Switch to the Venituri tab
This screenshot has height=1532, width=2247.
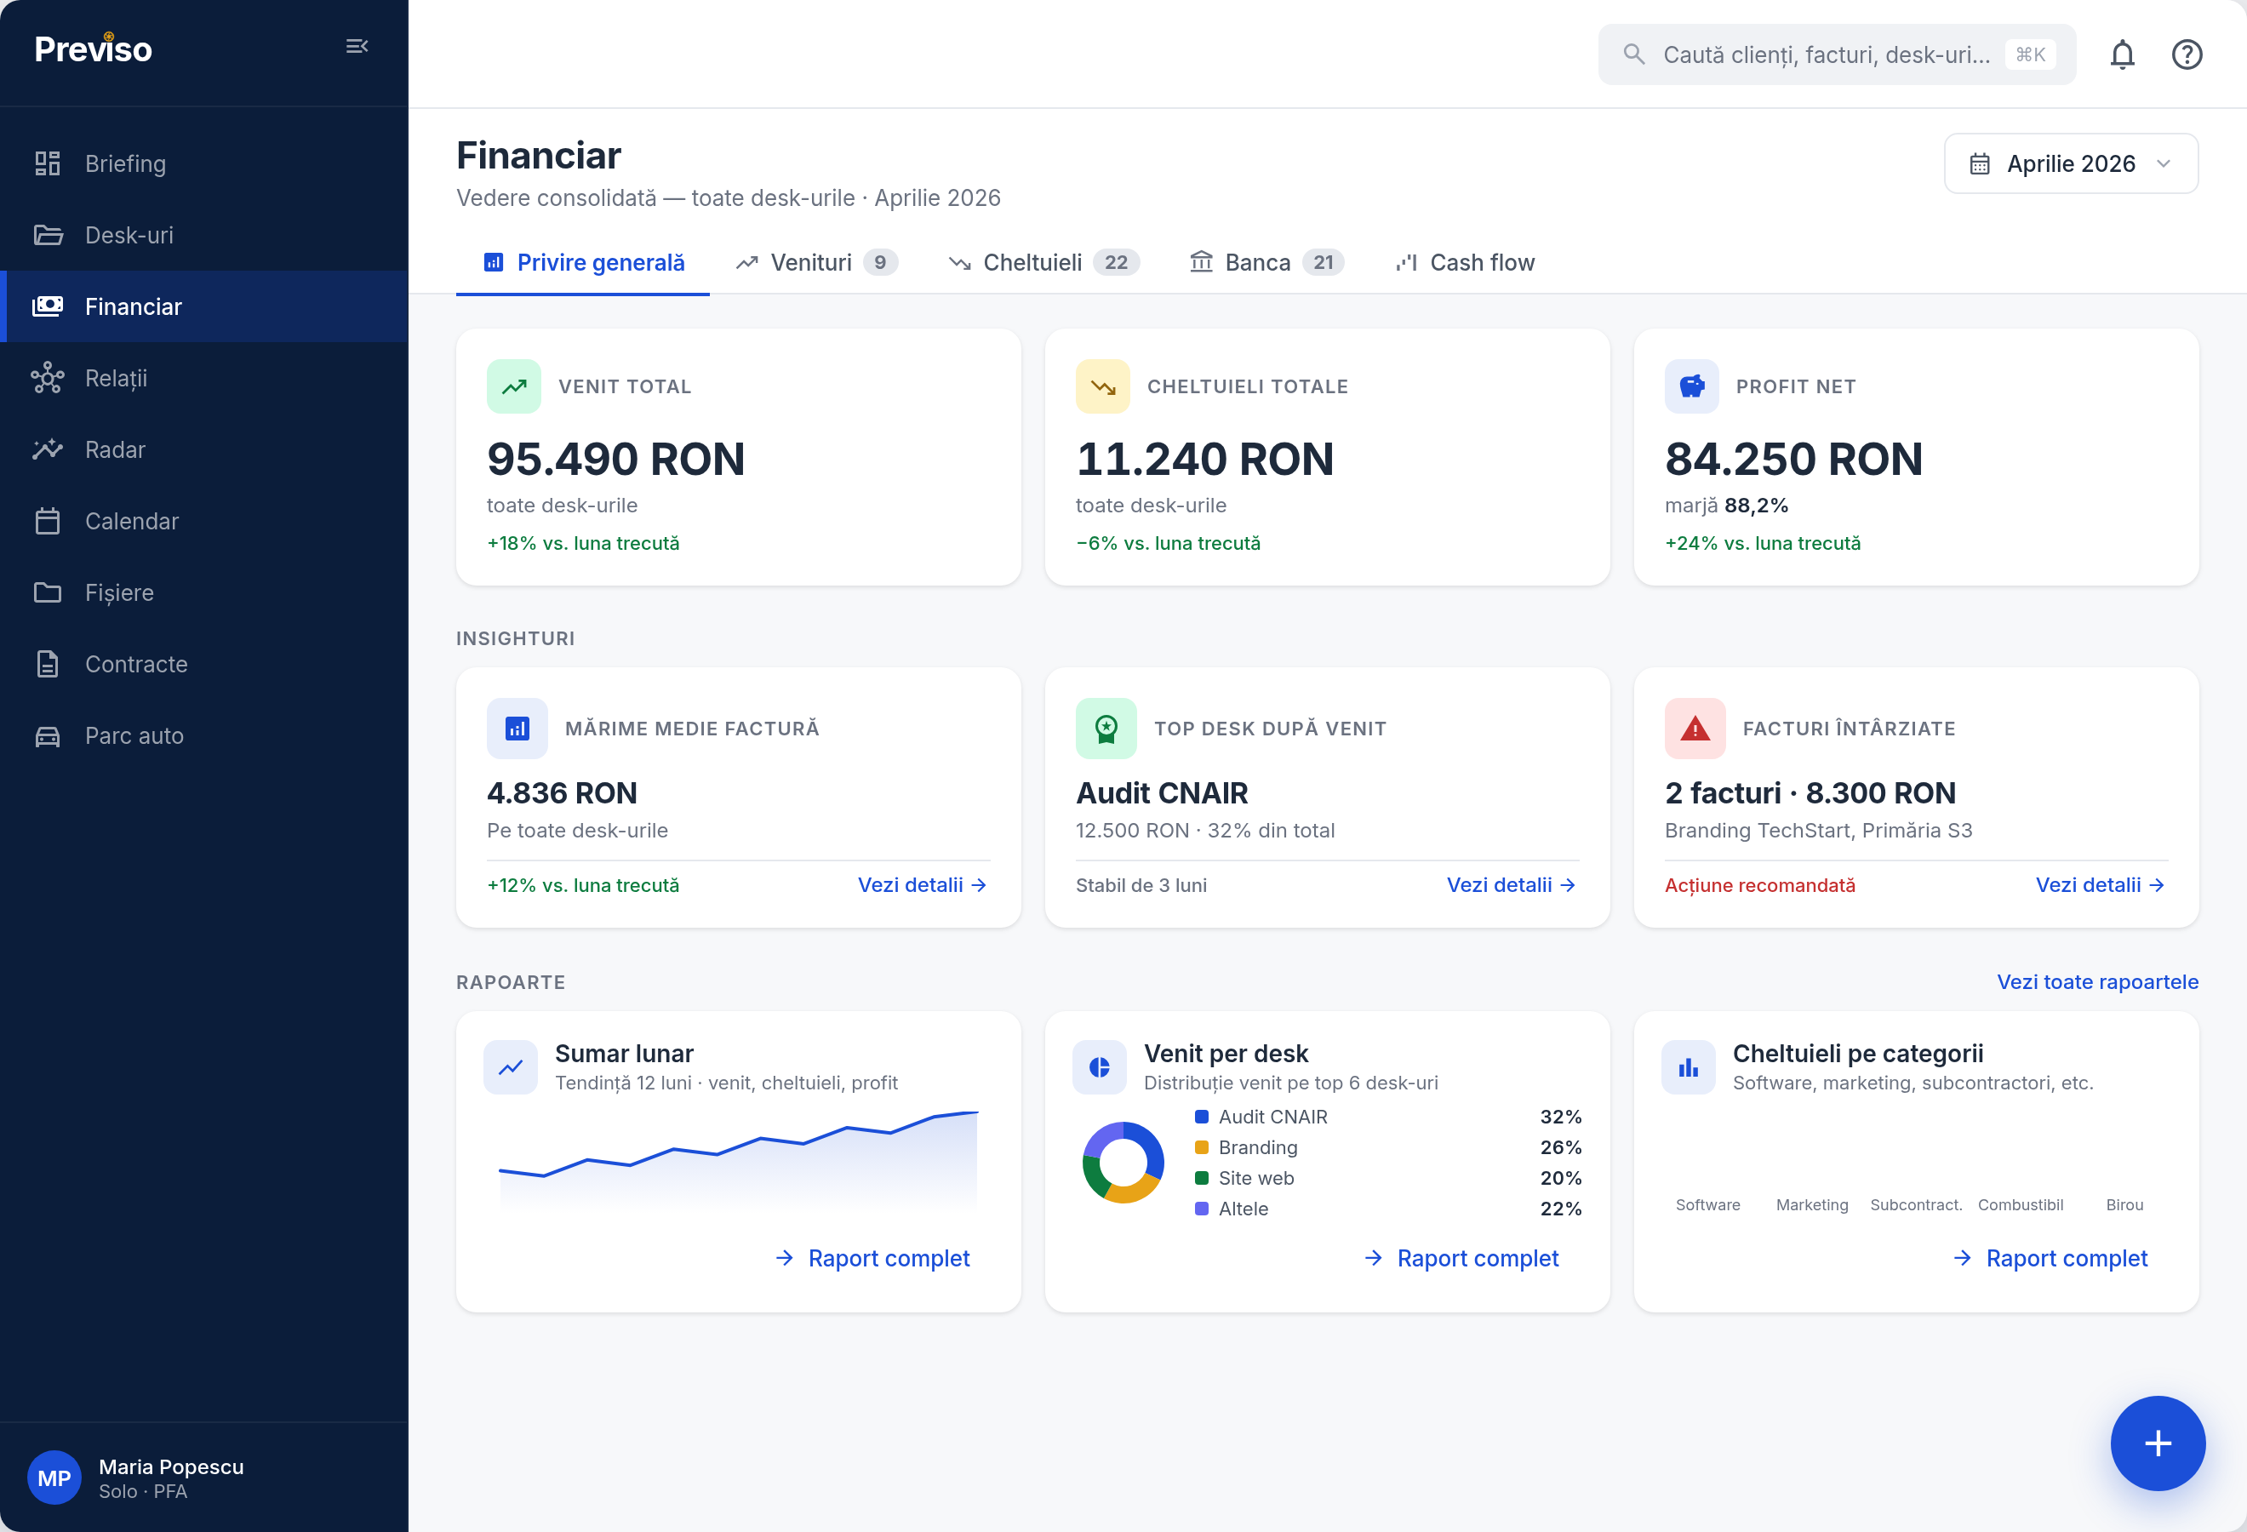coord(816,262)
